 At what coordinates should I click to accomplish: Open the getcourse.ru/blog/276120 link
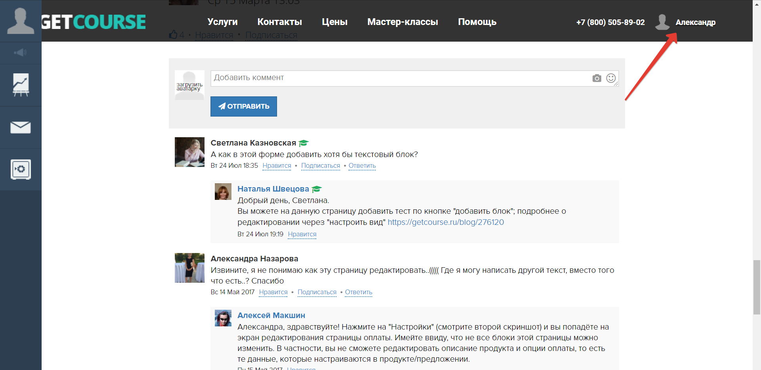446,222
